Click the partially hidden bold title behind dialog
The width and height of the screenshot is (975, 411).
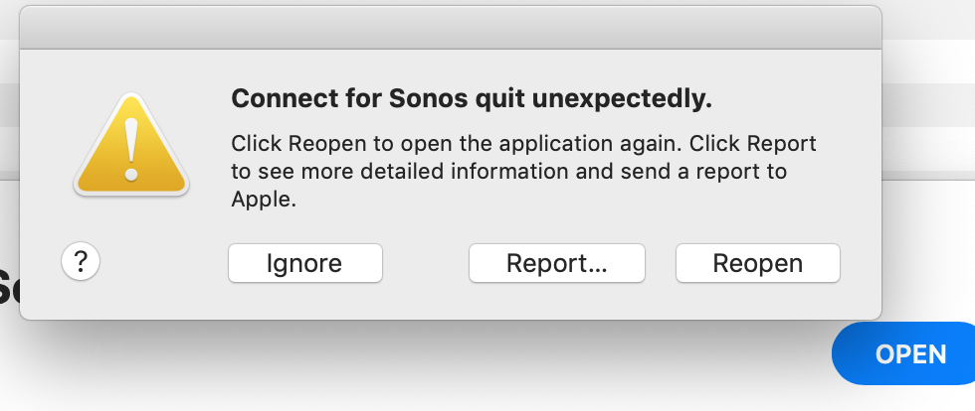[x=9, y=287]
